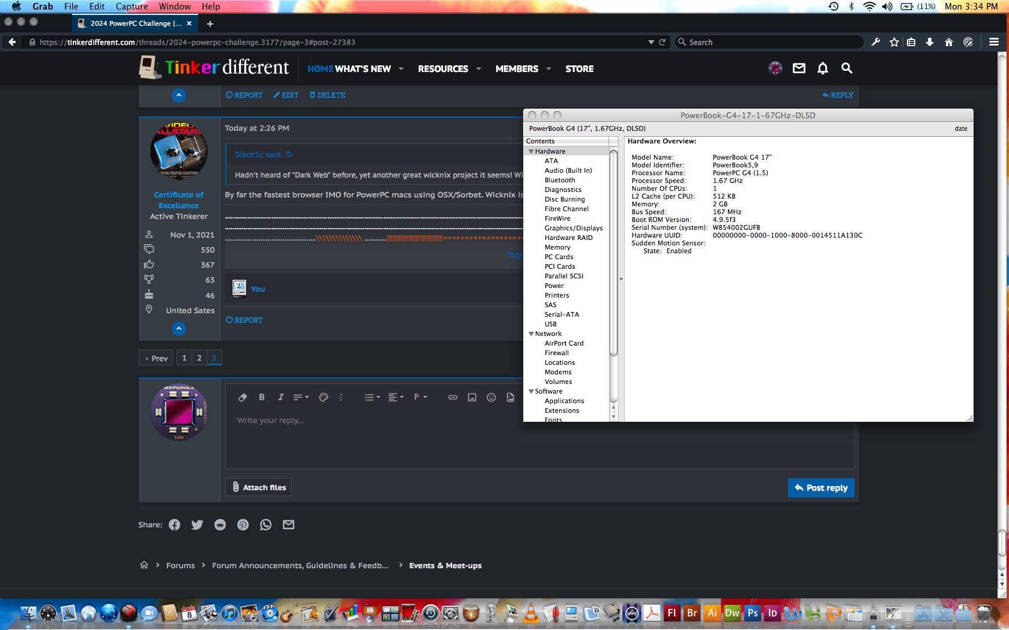Click the Attach files button

(x=259, y=487)
